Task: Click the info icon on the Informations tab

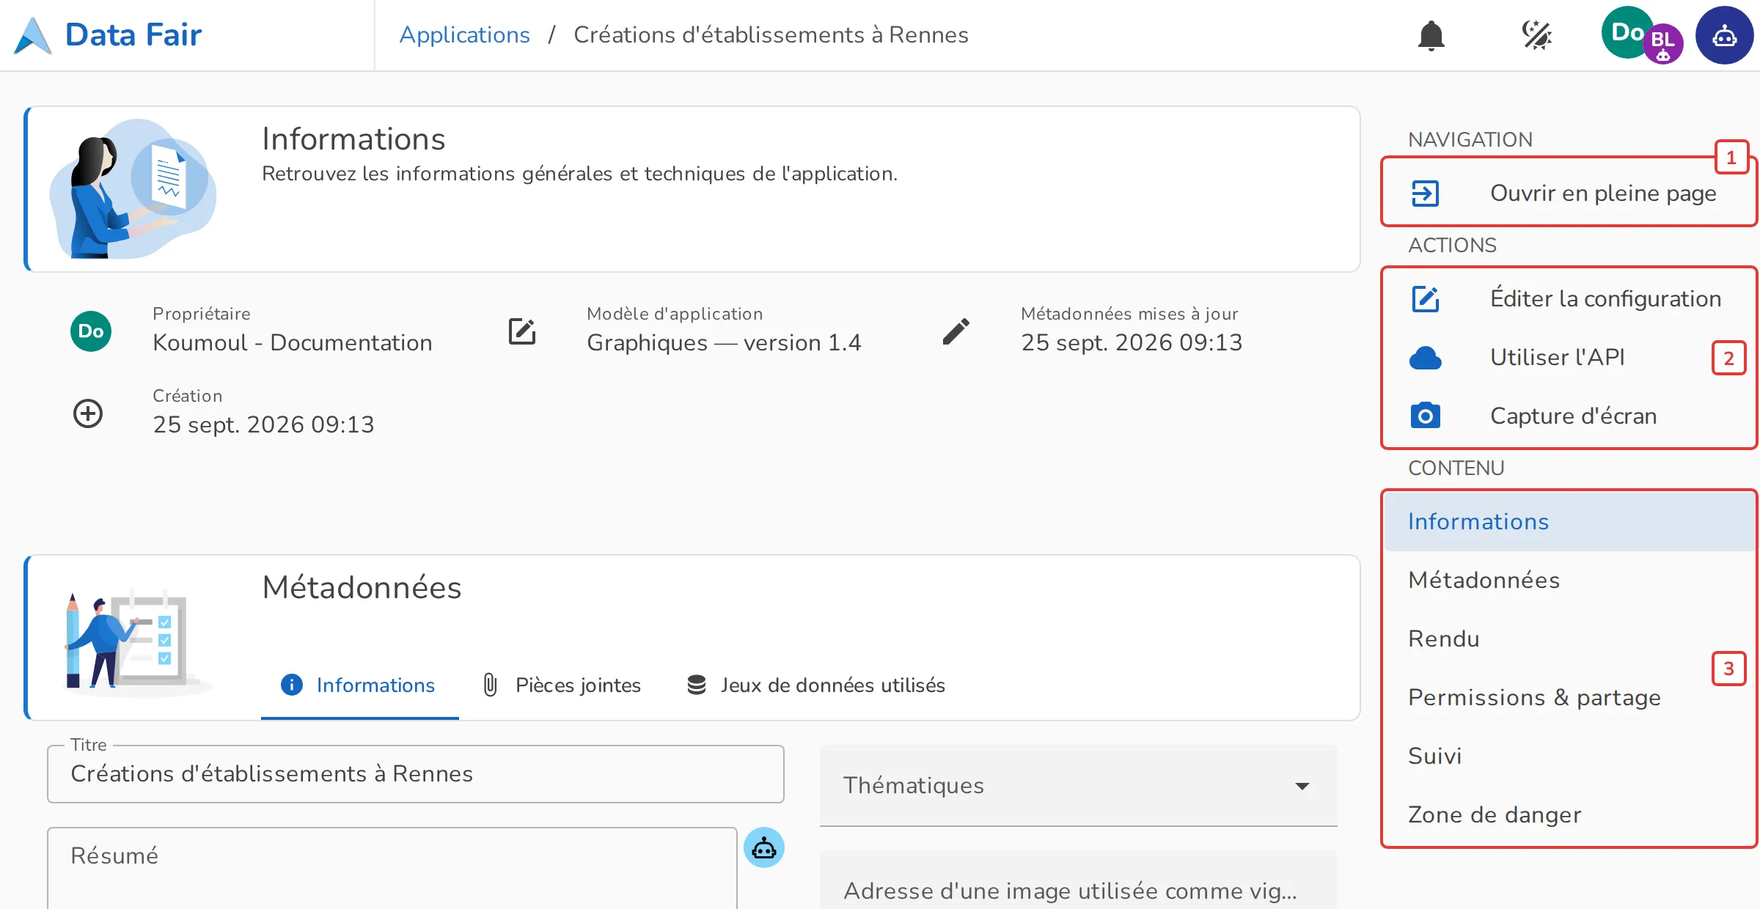Action: point(292,685)
